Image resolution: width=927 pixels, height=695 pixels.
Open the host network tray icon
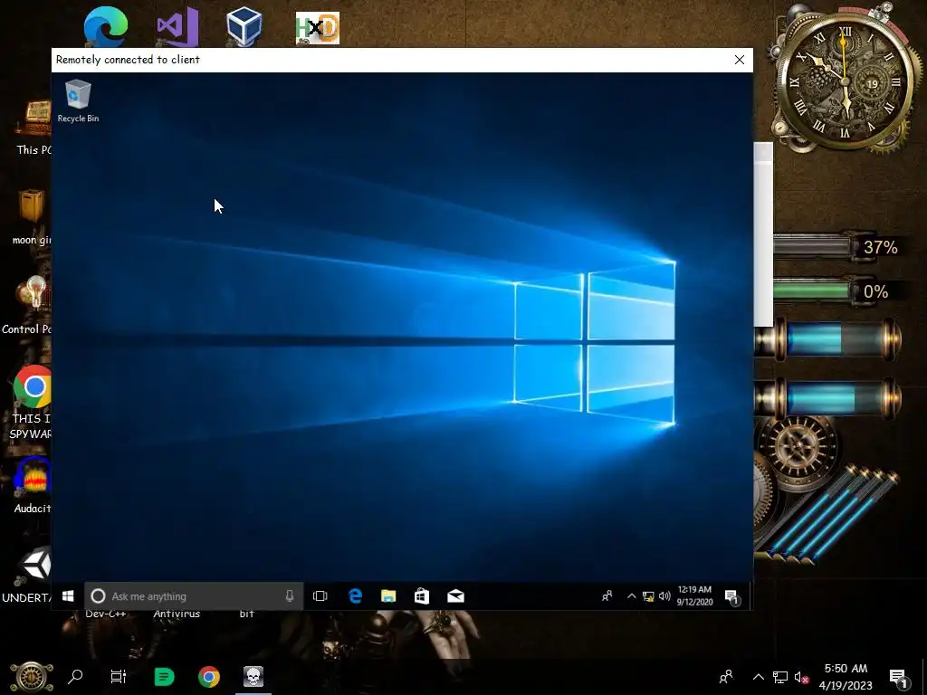tap(779, 677)
